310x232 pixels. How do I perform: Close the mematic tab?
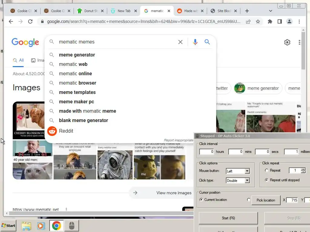[x=169, y=11]
